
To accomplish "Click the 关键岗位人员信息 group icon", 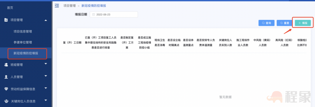I will tap(6, 101).
